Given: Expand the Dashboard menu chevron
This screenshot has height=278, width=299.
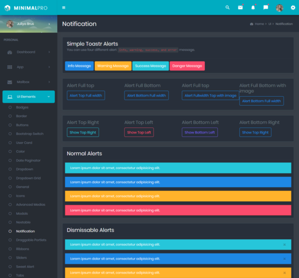Looking at the screenshot, I should [49, 52].
